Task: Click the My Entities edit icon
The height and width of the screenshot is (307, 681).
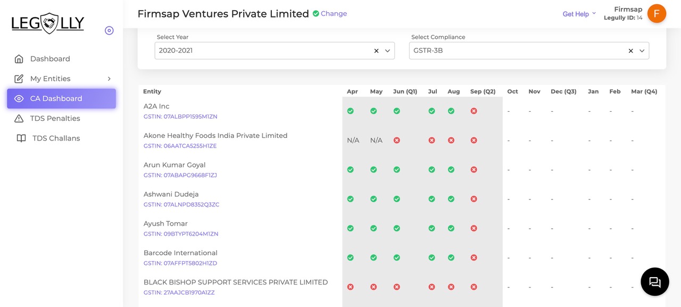Action: tap(19, 79)
